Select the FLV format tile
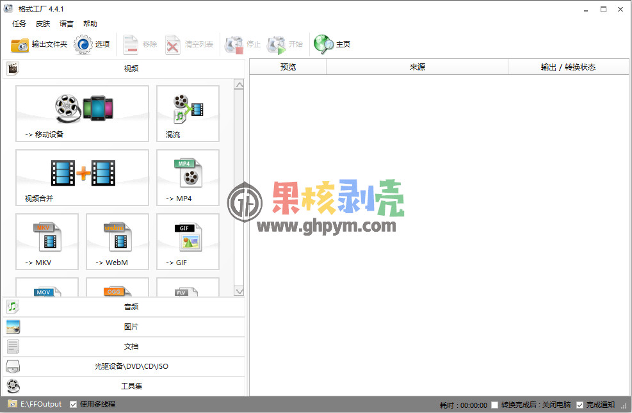The height and width of the screenshot is (413, 632). tap(188, 287)
